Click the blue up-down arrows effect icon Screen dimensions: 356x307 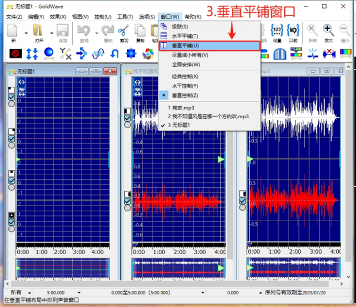coord(32,54)
